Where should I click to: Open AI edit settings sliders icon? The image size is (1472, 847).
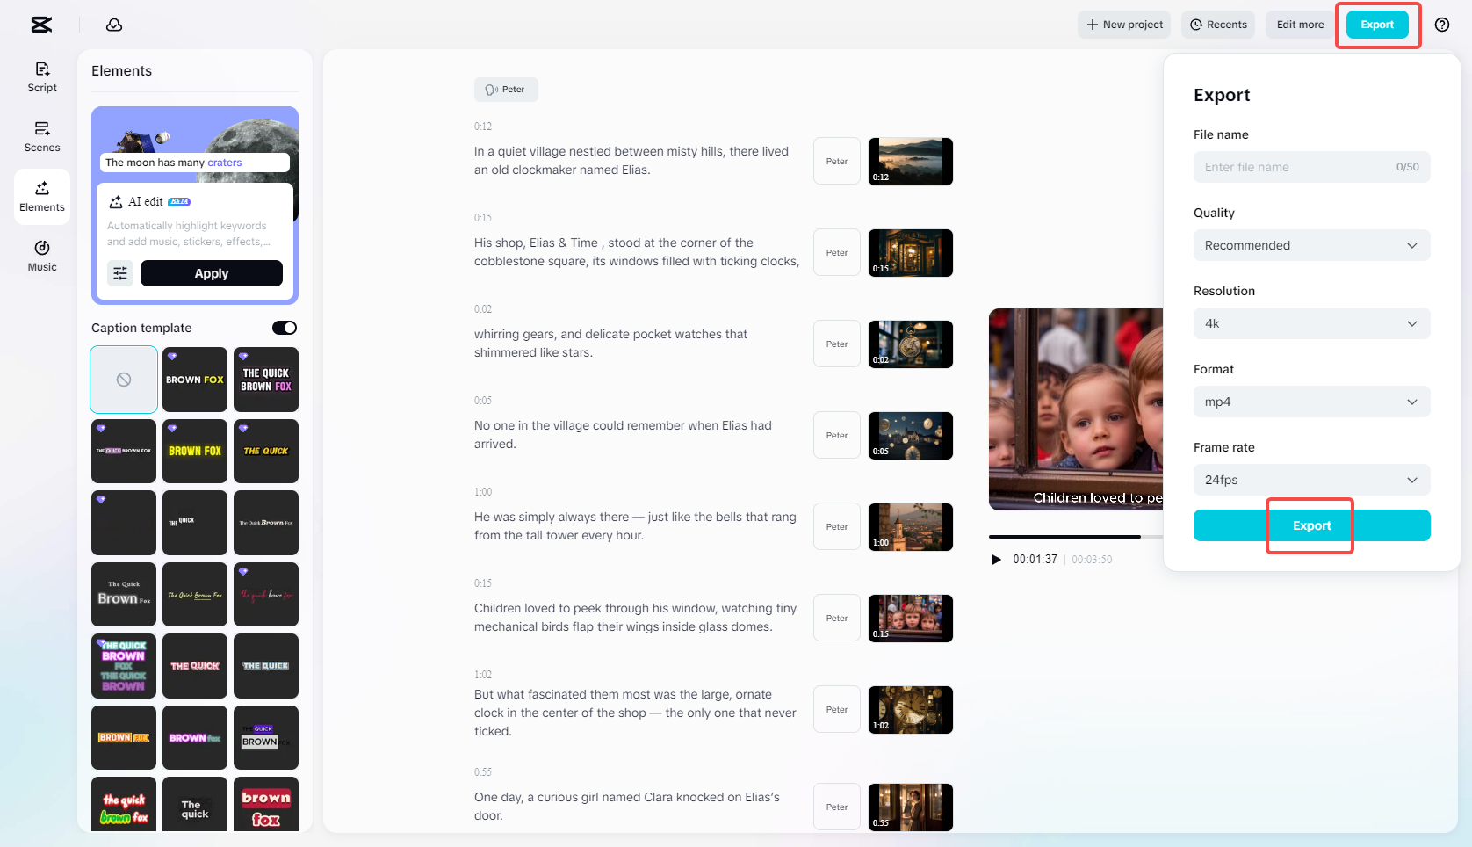point(120,273)
